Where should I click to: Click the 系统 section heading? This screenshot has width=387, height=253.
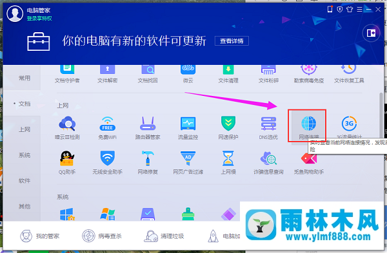63,197
